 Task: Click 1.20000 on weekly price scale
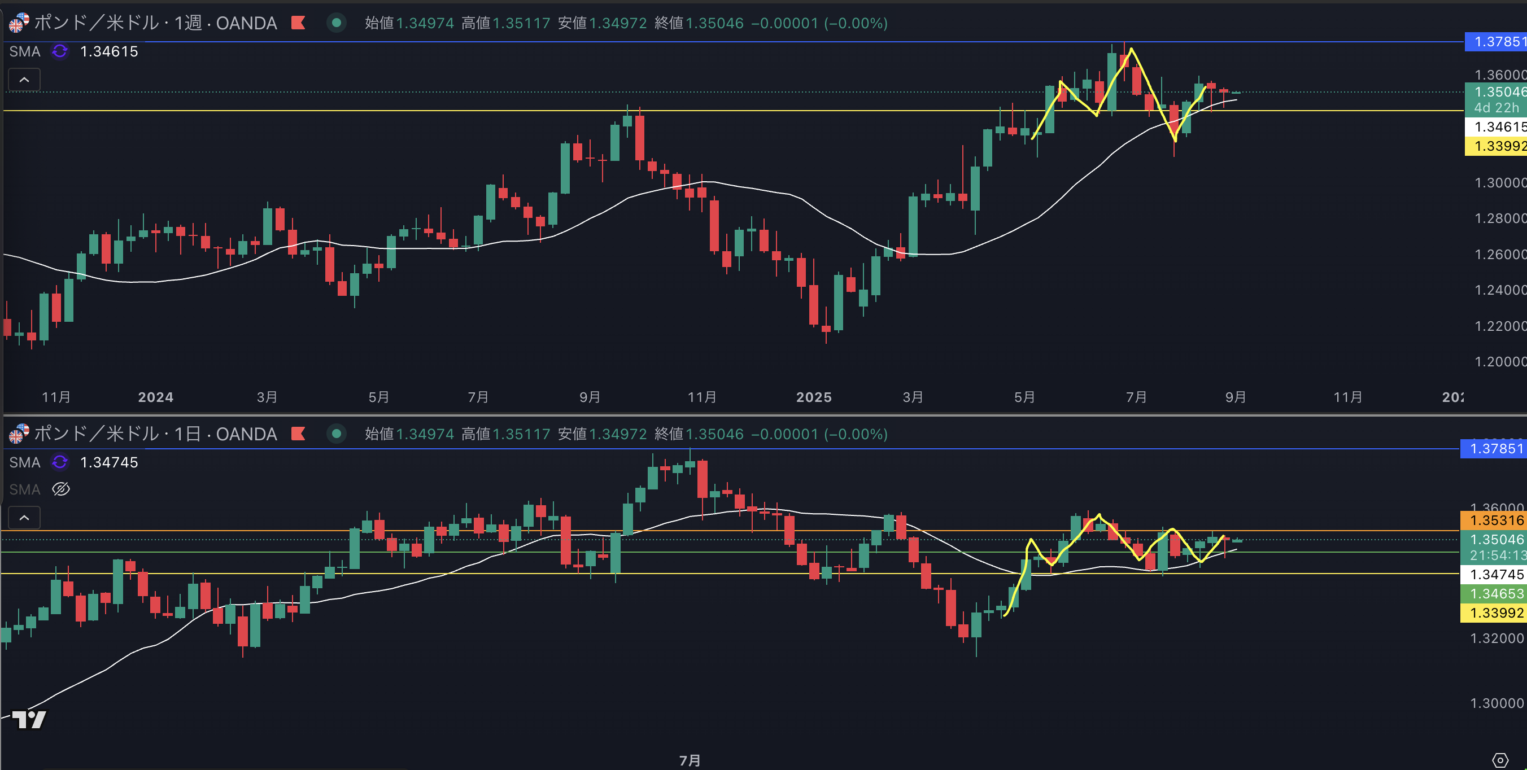coord(1499,362)
